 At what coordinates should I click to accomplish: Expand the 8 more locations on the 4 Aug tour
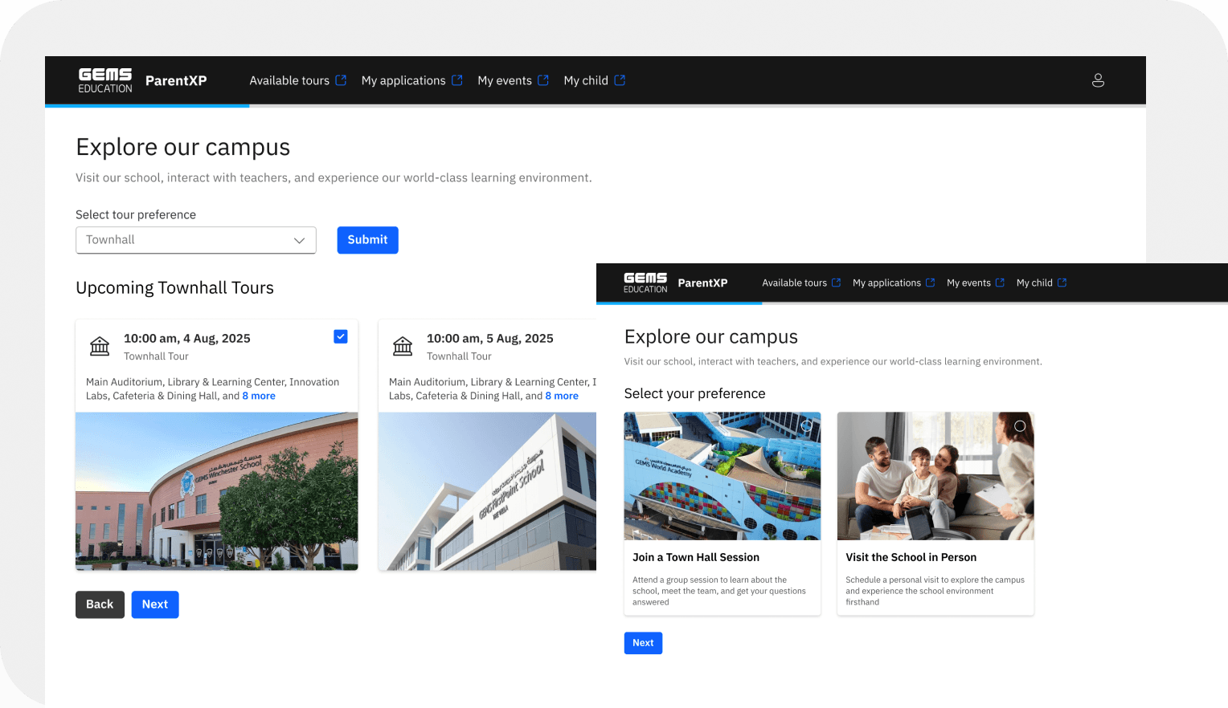click(x=259, y=395)
